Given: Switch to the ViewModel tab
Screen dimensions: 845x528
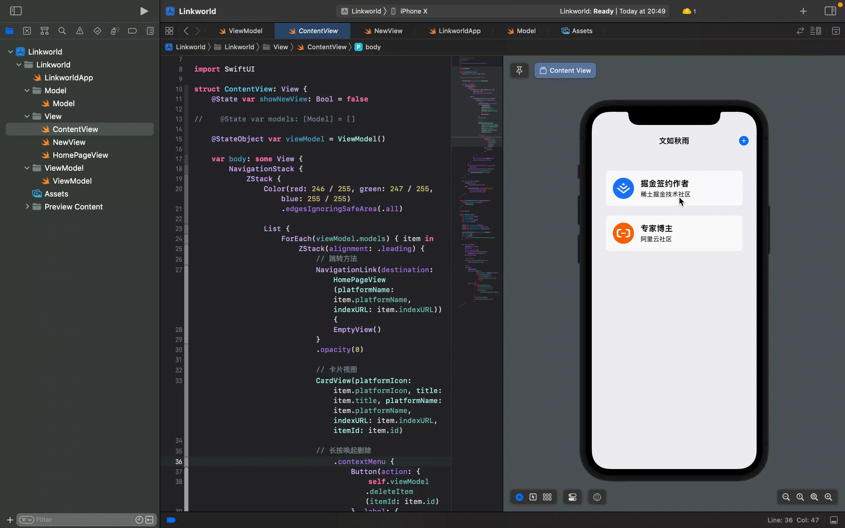Looking at the screenshot, I should [241, 31].
